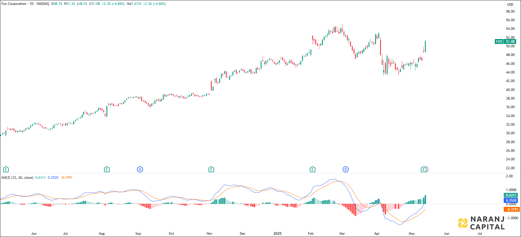Click the September dividend D marker
This screenshot has width=521, height=237.
coord(140,169)
